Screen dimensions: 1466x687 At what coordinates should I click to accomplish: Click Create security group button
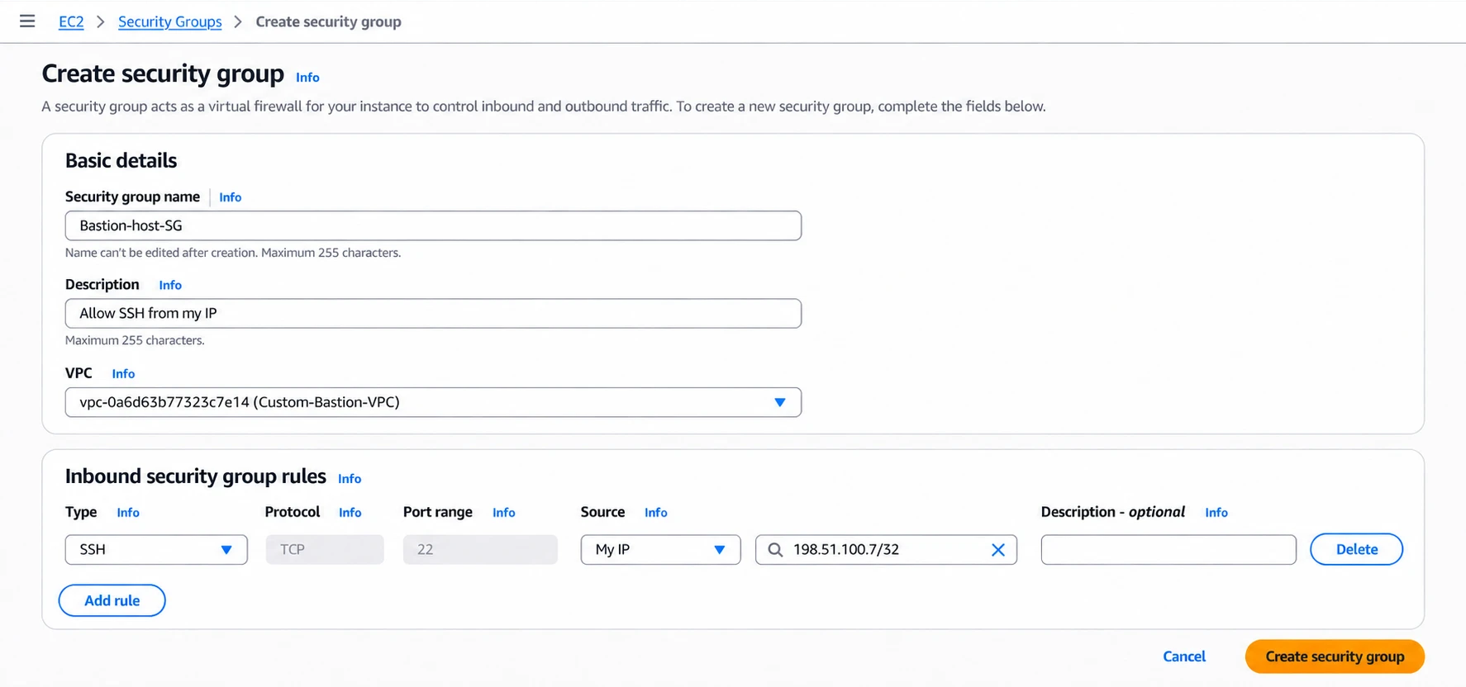[1335, 656]
